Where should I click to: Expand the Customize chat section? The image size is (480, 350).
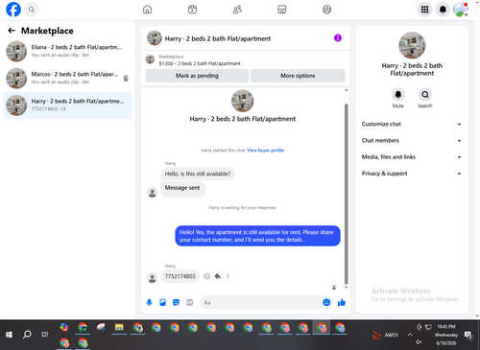[x=412, y=124]
